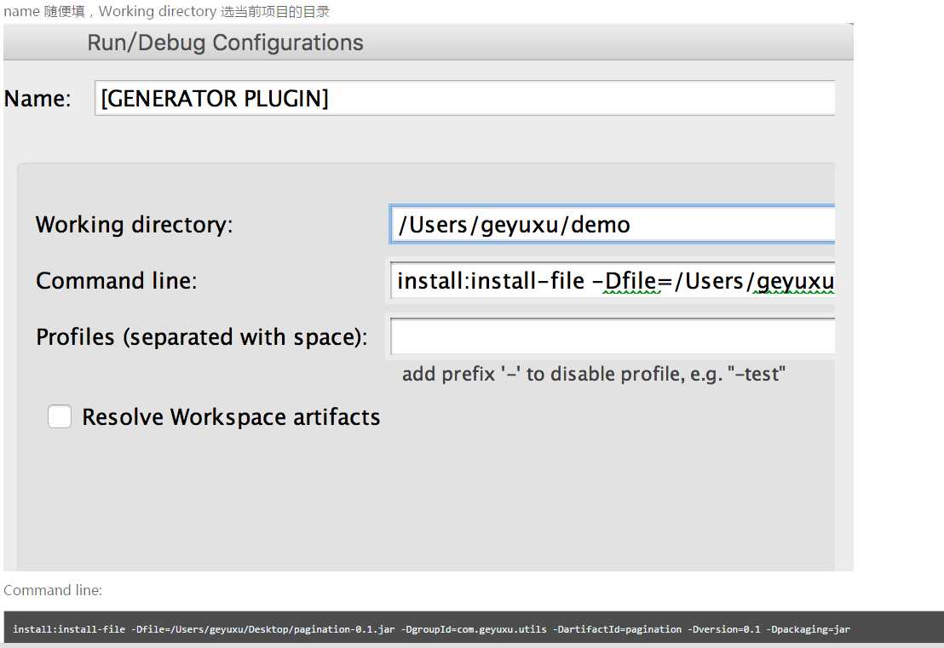Viewport: 944px width, 648px height.
Task: Click the Name field containing [GENERATOR PLUGIN]
Action: click(x=464, y=99)
